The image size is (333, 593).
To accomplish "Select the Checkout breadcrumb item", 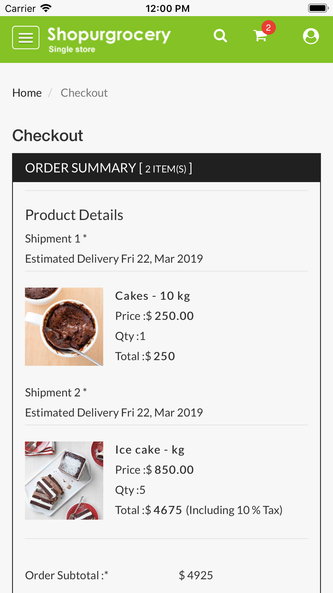I will pyautogui.click(x=84, y=93).
